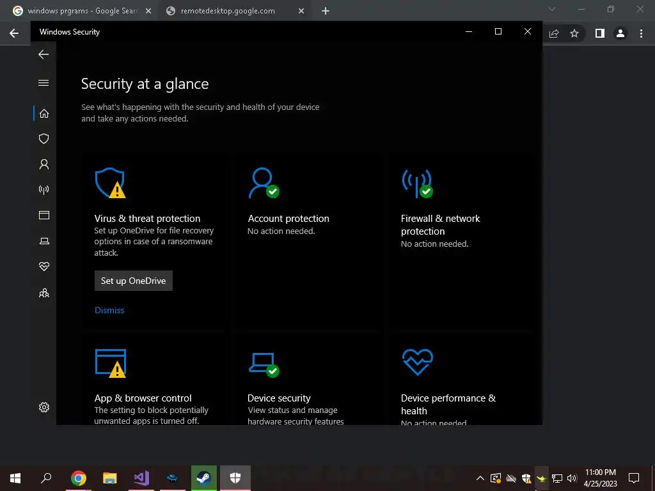This screenshot has height=491, width=655.
Task: Open Firewall & network protection heading
Action: [x=440, y=224]
